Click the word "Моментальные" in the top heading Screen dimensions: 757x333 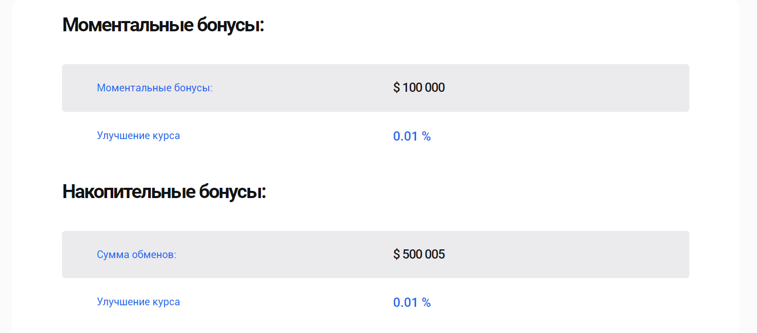(x=128, y=25)
